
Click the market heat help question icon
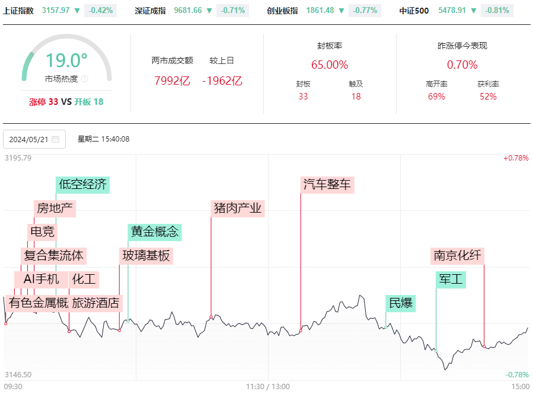point(85,79)
